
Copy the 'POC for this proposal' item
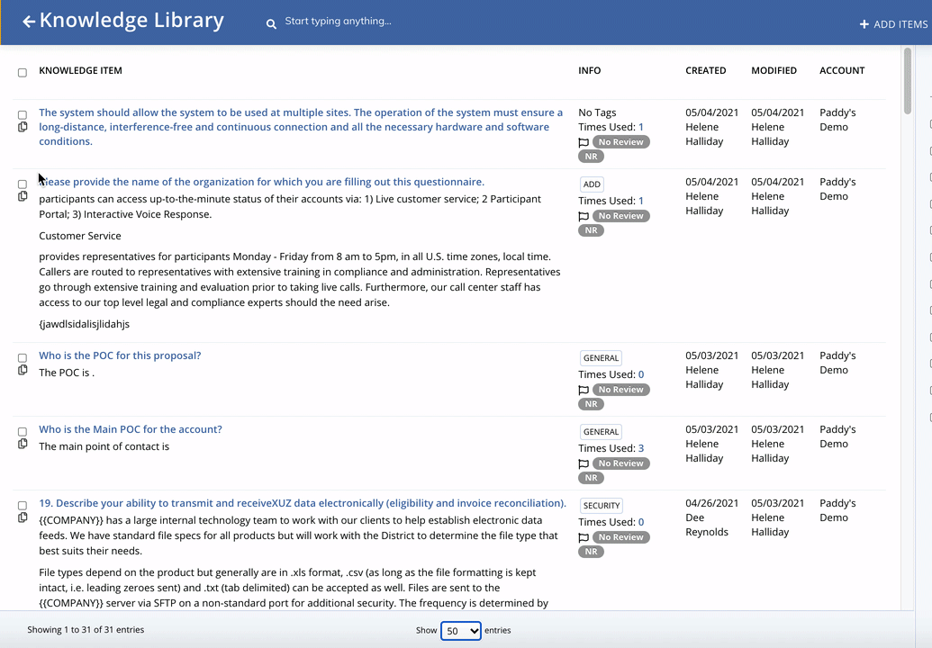point(23,370)
